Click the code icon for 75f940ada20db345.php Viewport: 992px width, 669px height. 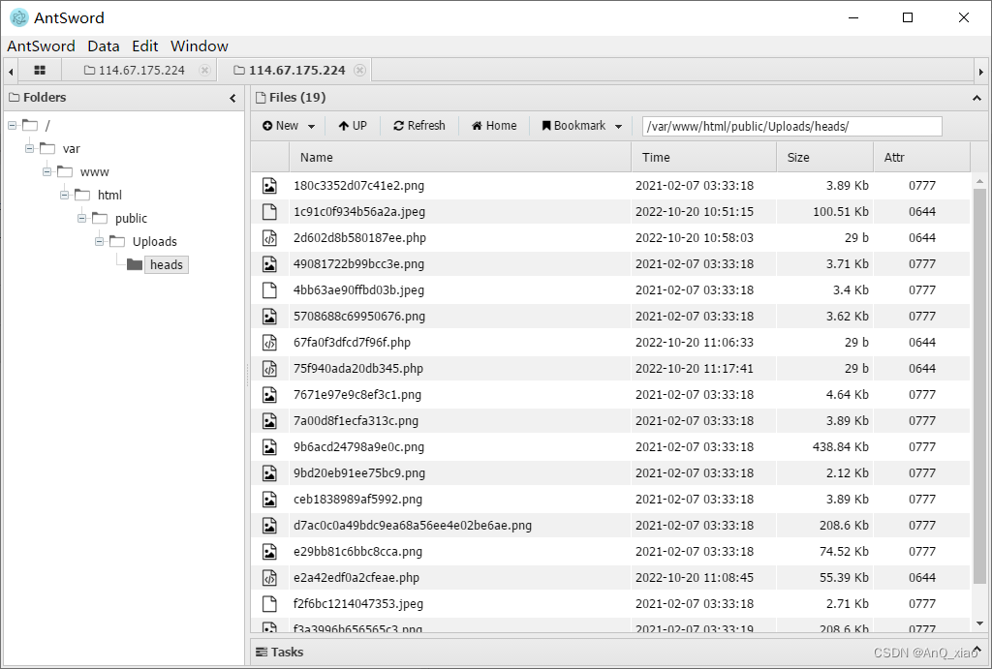[x=269, y=369]
